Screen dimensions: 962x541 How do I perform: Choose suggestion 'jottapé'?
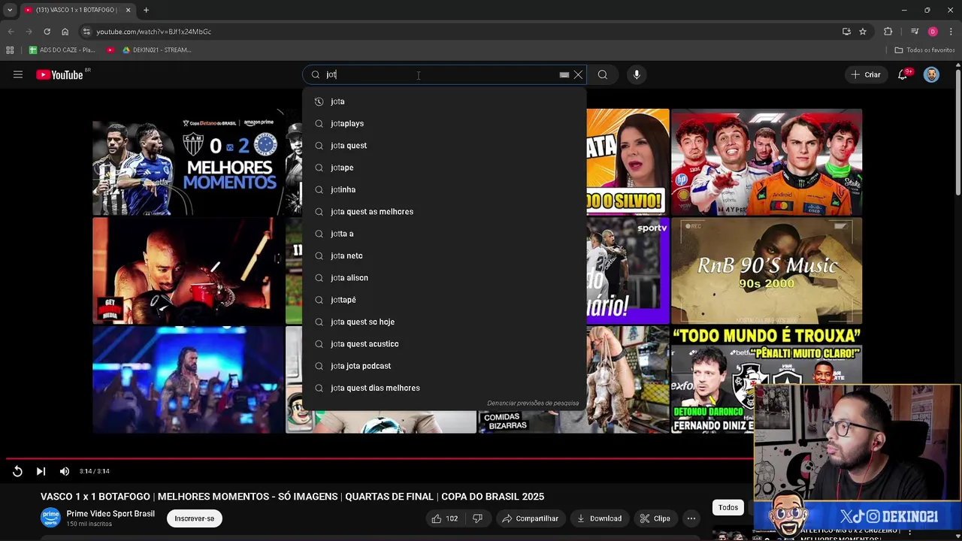point(443,300)
